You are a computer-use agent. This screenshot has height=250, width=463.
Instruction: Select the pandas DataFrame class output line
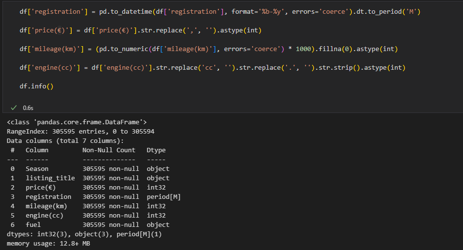coord(77,122)
